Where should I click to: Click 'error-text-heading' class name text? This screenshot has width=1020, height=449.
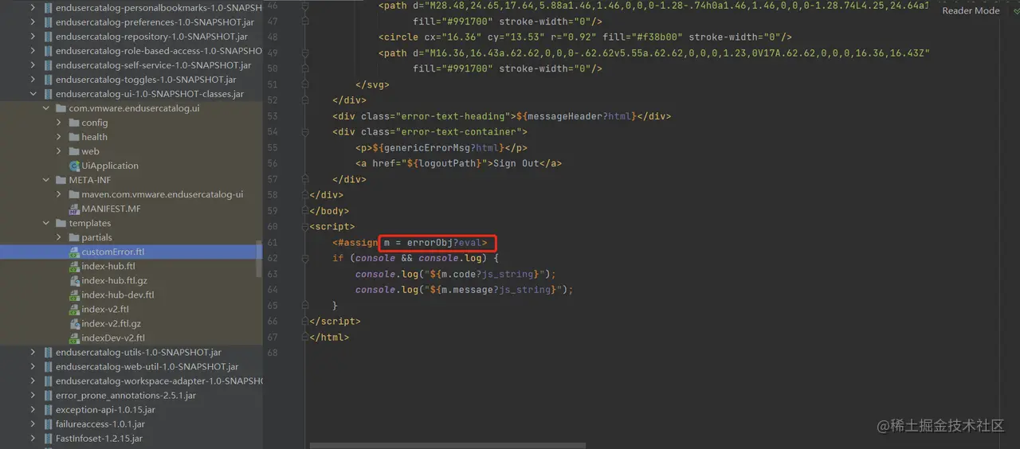[x=453, y=116]
